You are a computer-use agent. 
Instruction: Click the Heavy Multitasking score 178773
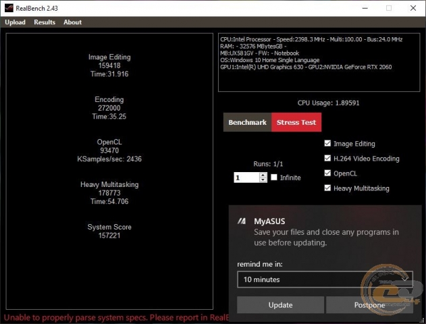(x=109, y=193)
